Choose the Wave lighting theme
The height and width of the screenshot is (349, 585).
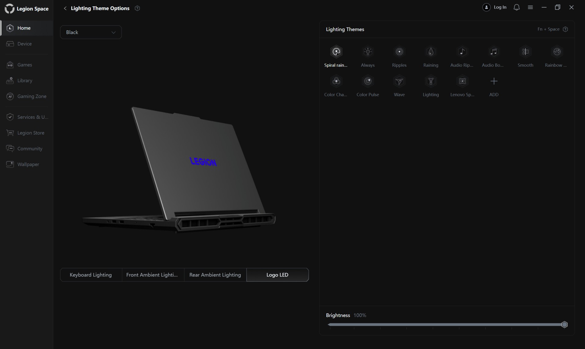point(399,81)
